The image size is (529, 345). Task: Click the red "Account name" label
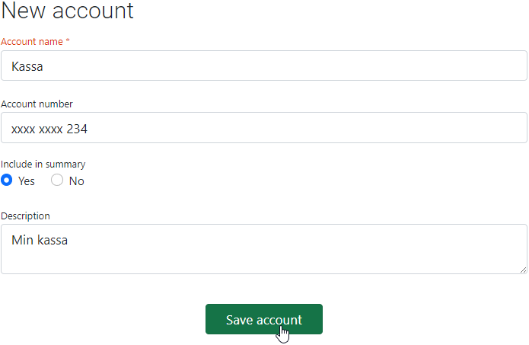click(32, 41)
